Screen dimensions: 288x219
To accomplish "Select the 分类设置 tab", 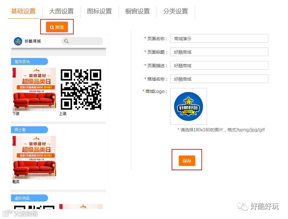I will pos(175,11).
